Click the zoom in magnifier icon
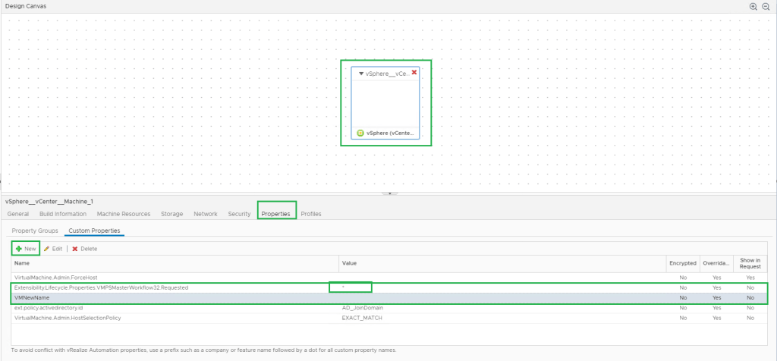This screenshot has height=361, width=777. point(753,6)
